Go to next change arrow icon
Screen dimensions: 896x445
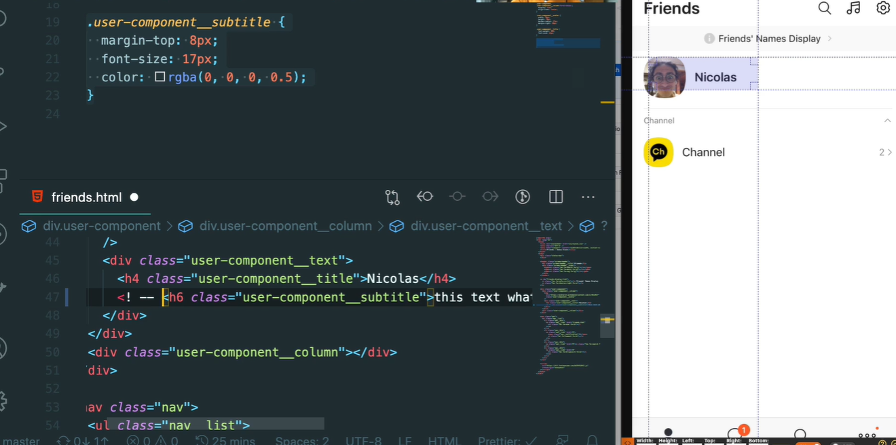tap(490, 197)
